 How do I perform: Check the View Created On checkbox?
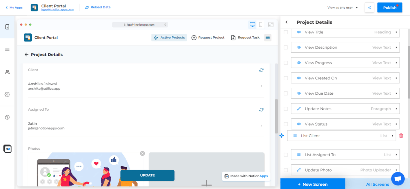point(286,78)
